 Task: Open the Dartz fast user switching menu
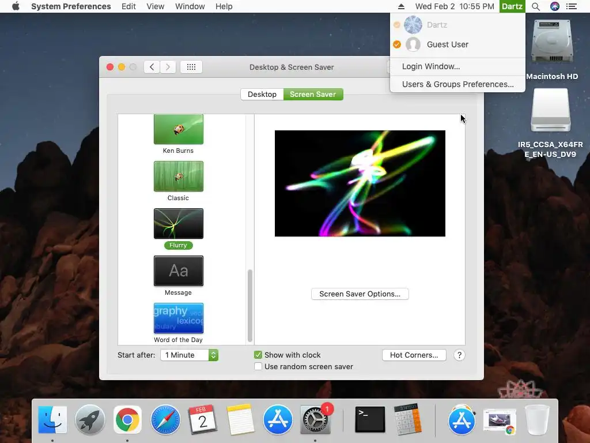coord(512,6)
